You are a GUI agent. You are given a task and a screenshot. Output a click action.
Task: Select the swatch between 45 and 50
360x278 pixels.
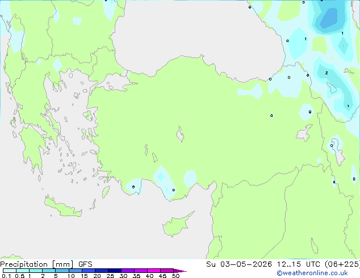pos(167,271)
